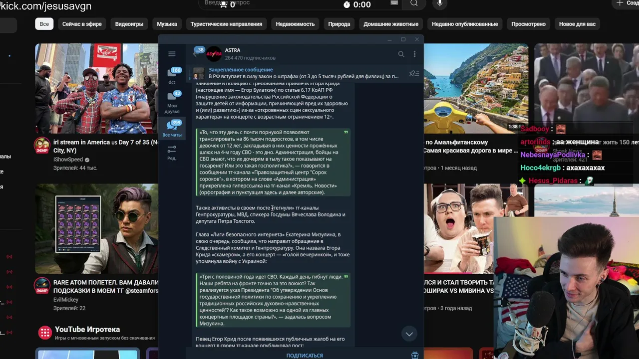Screen dimensions: 639x359
Task: Click the YouTube Игротека heading
Action: 87,330
